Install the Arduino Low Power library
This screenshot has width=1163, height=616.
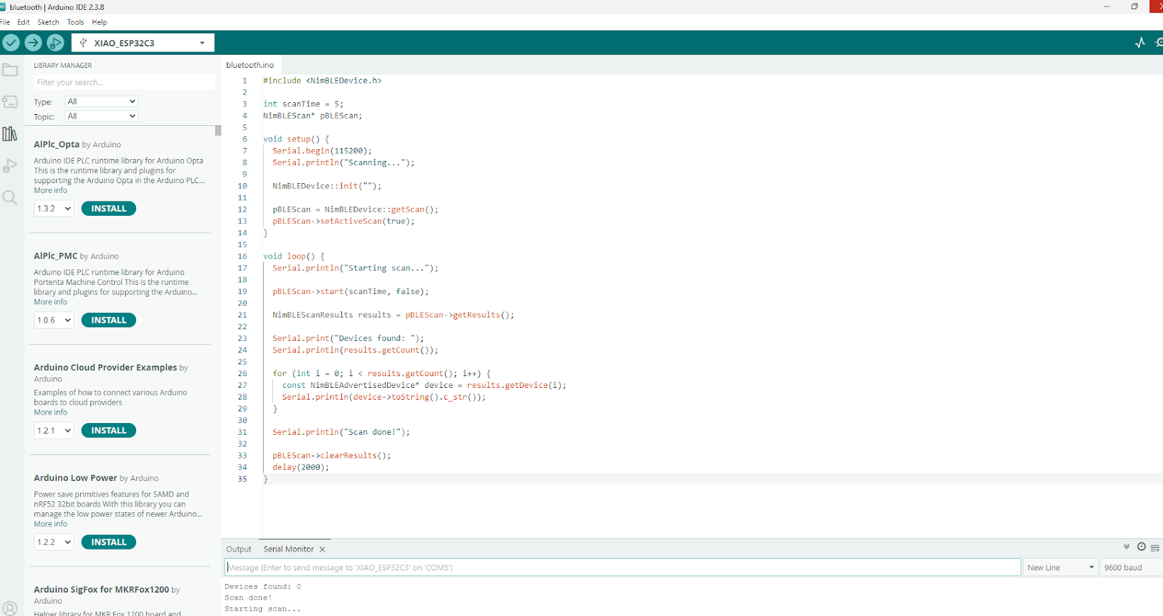click(x=109, y=542)
